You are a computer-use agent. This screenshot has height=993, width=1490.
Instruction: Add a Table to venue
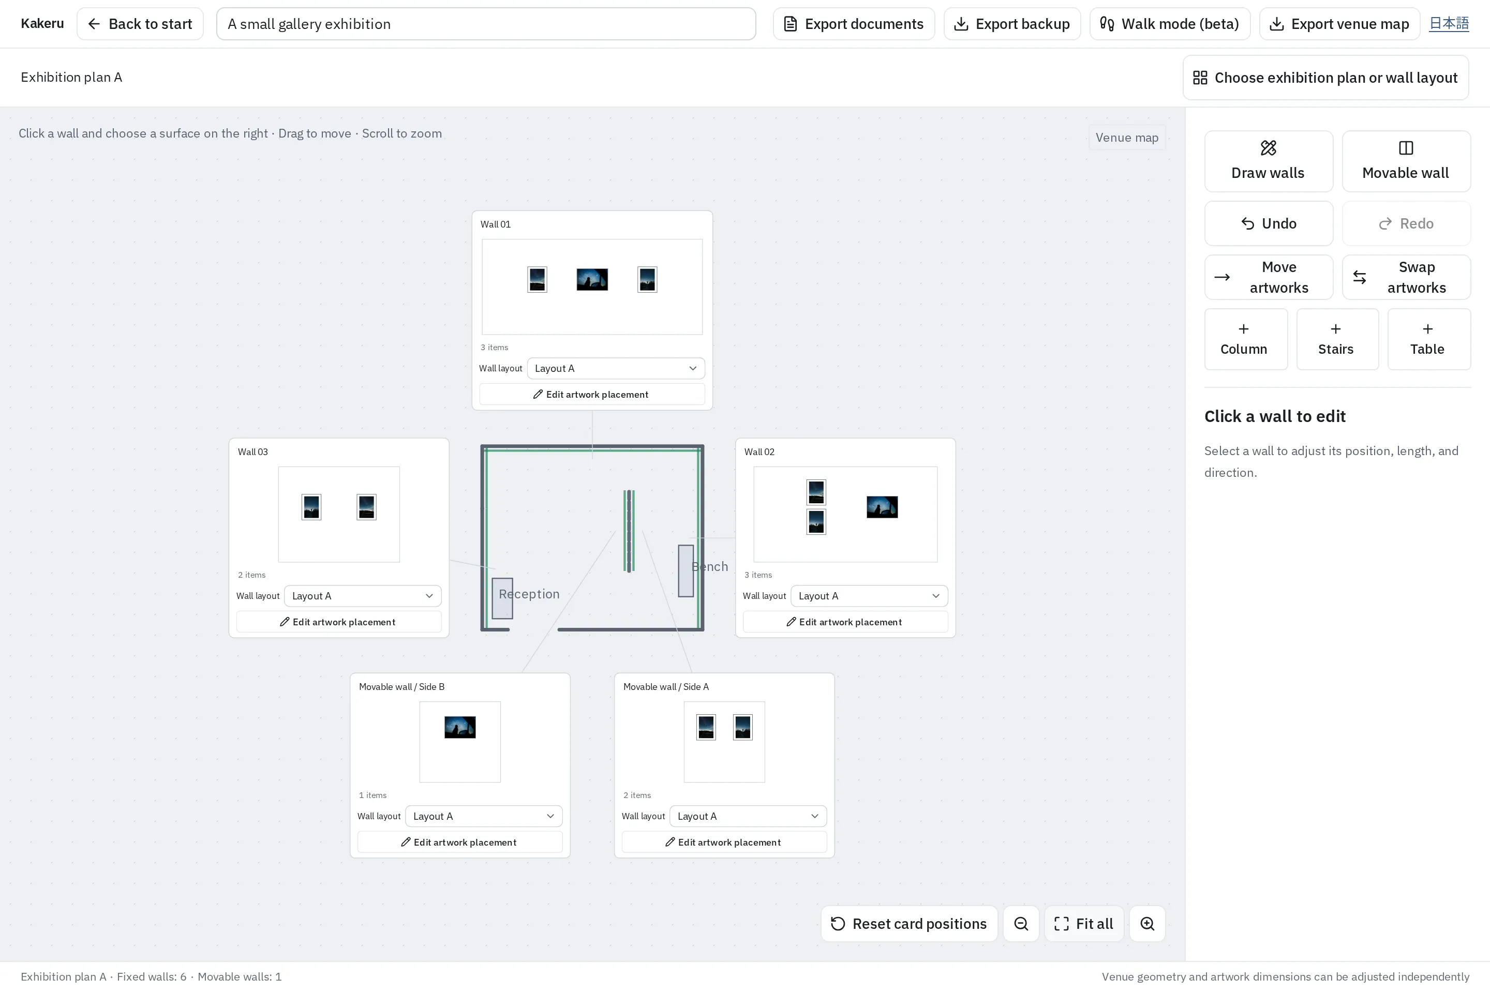pyautogui.click(x=1428, y=339)
